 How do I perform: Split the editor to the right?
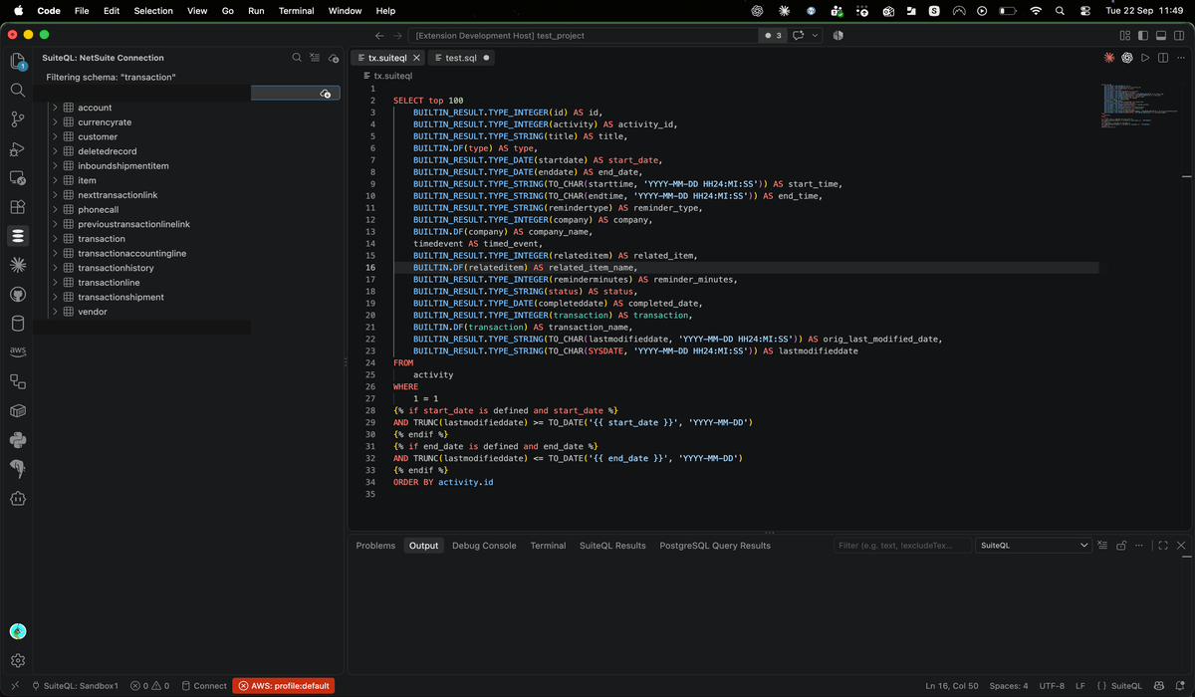click(x=1163, y=58)
